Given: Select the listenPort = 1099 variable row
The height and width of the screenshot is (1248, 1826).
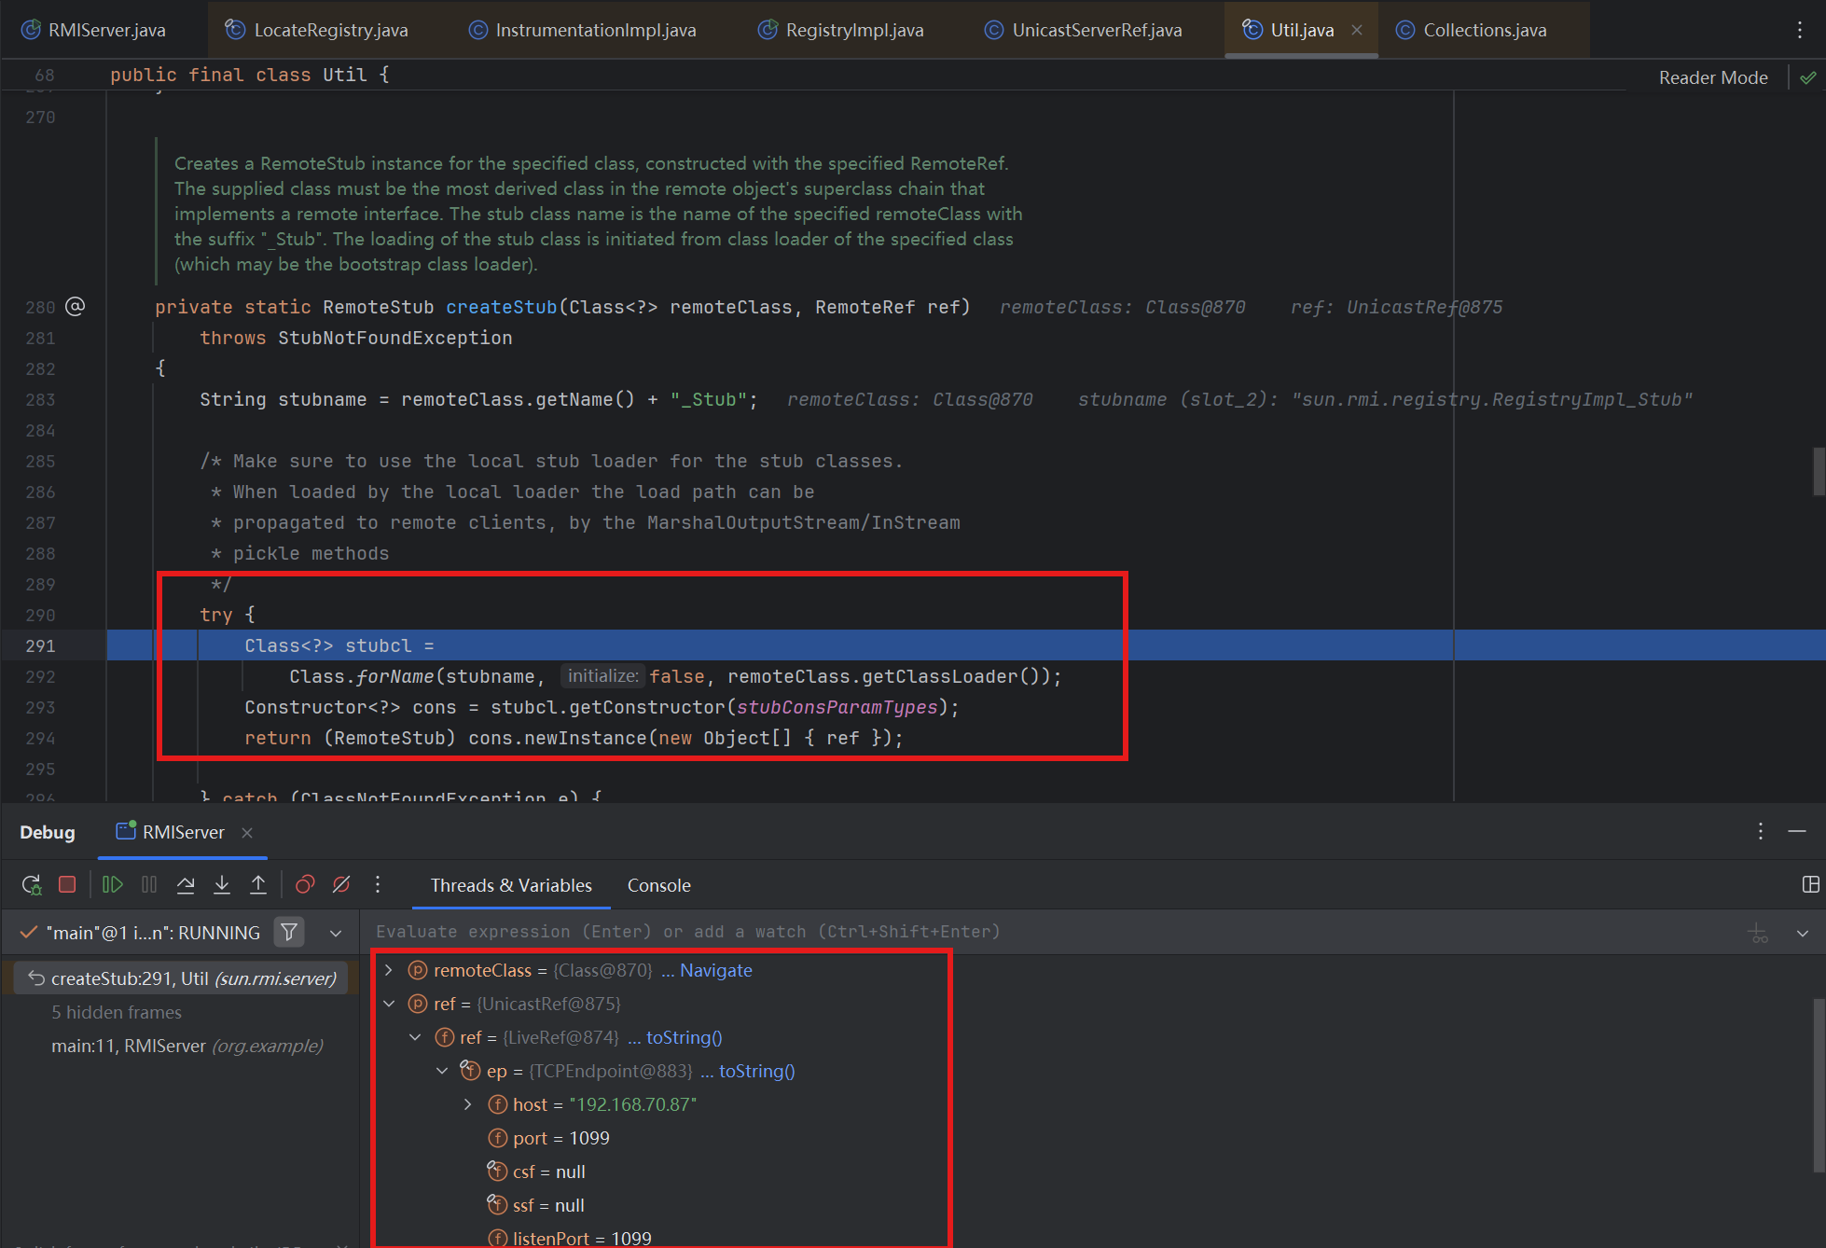Looking at the screenshot, I should pyautogui.click(x=570, y=1238).
